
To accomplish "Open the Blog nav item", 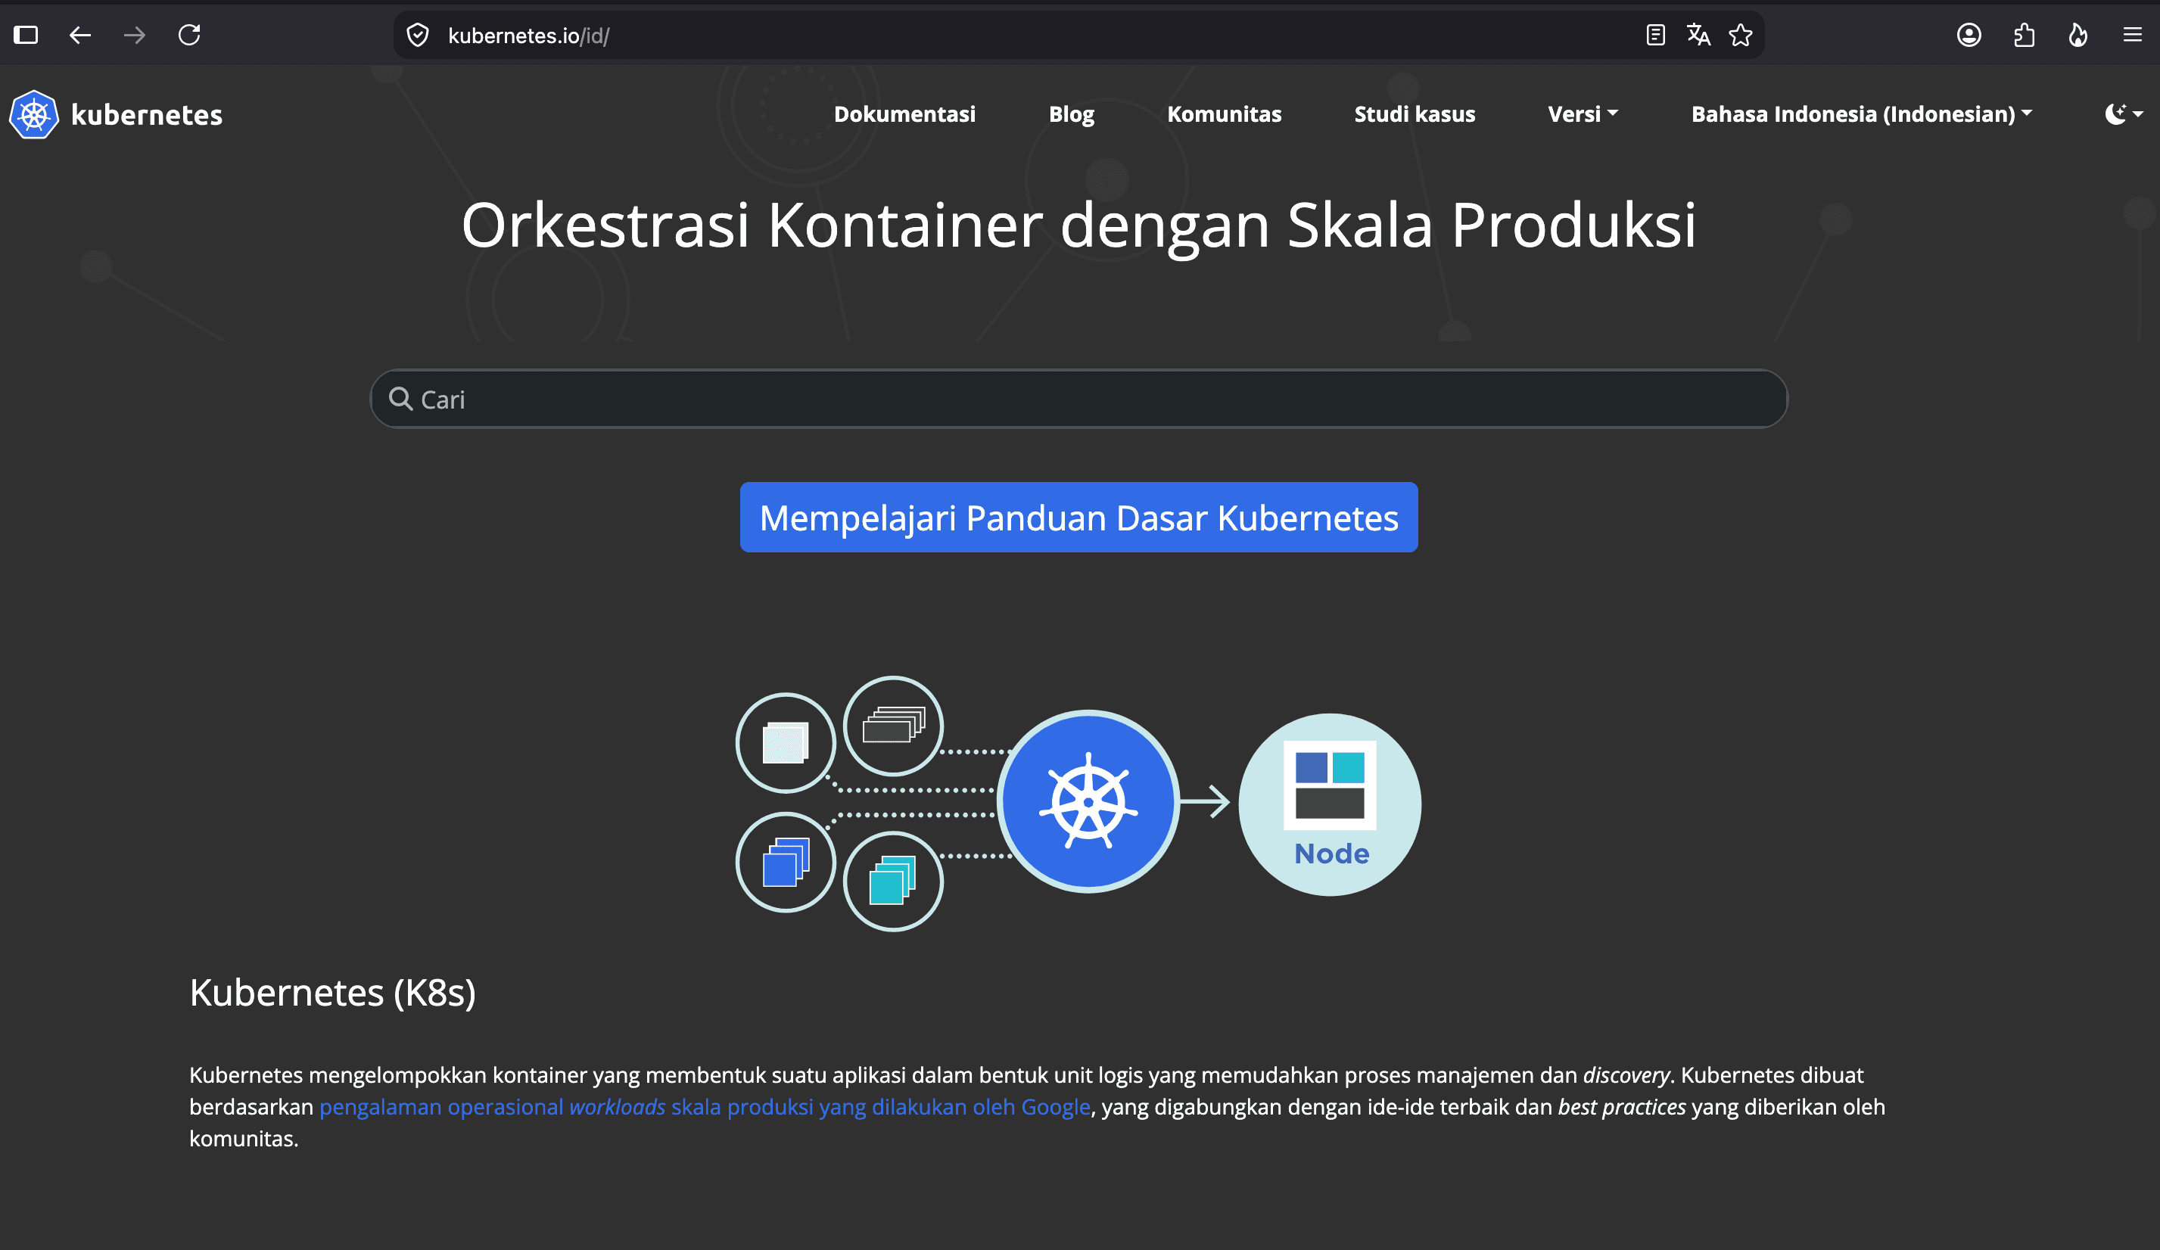I will (1072, 115).
